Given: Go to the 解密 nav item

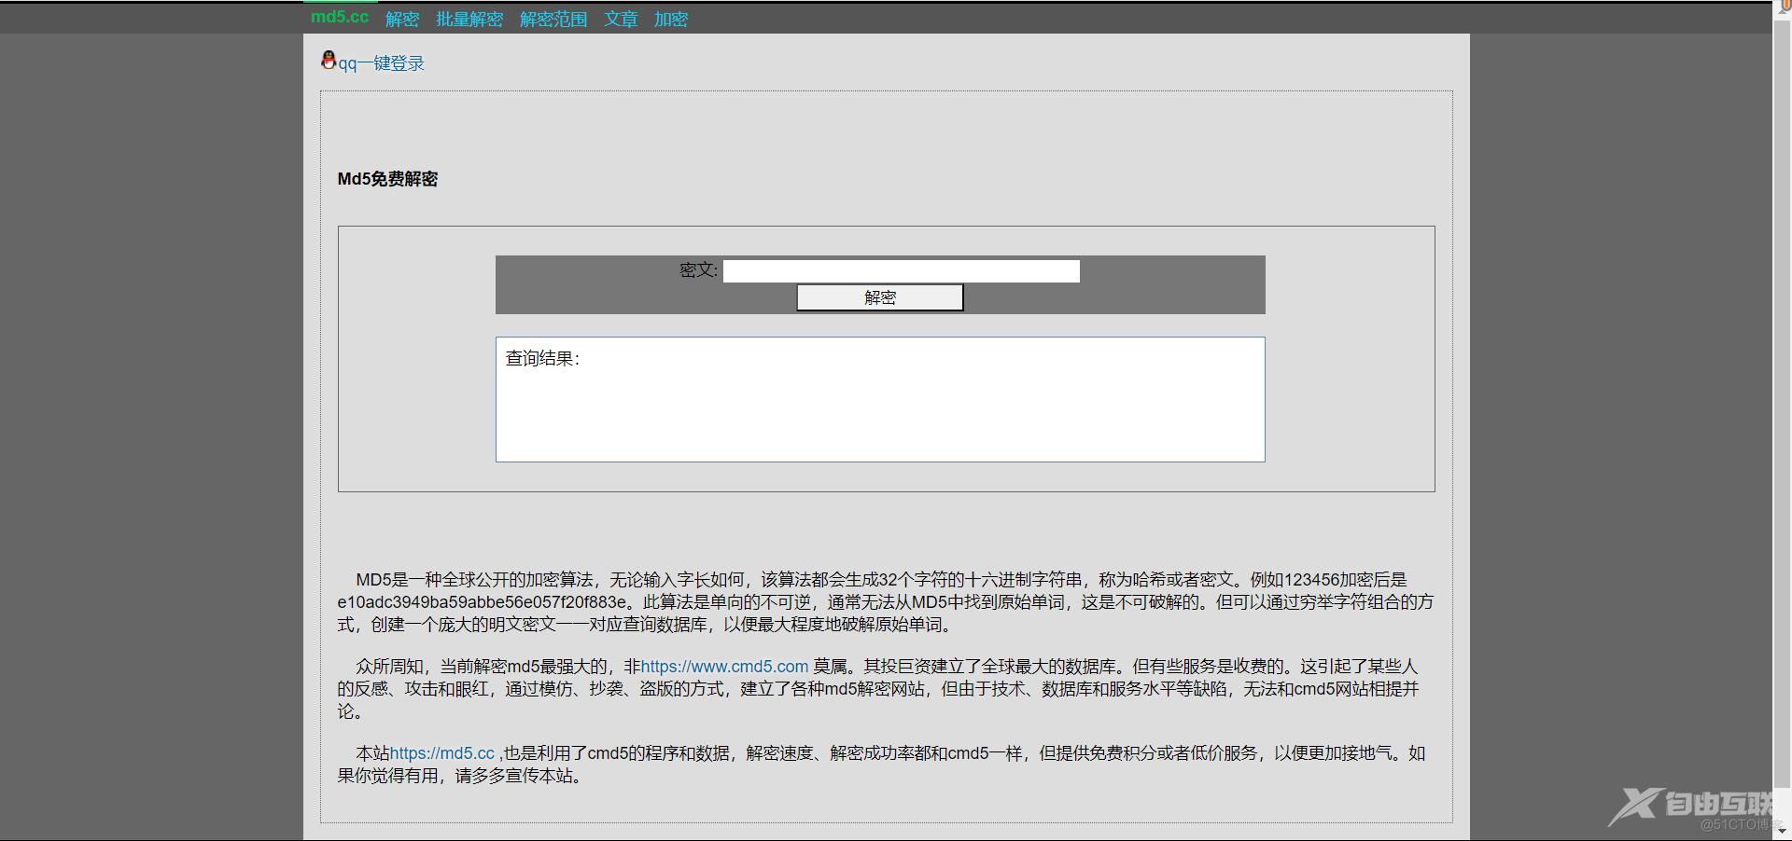Looking at the screenshot, I should click(402, 19).
